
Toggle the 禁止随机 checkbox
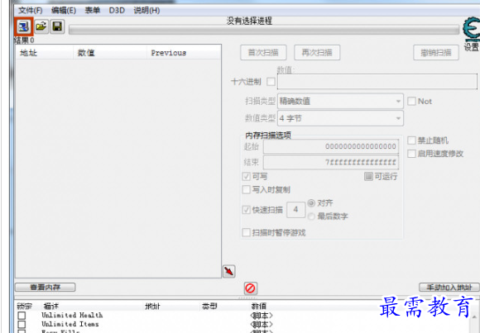412,140
